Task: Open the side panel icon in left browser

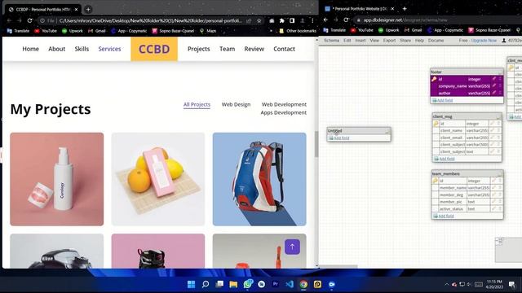Action: (292, 20)
